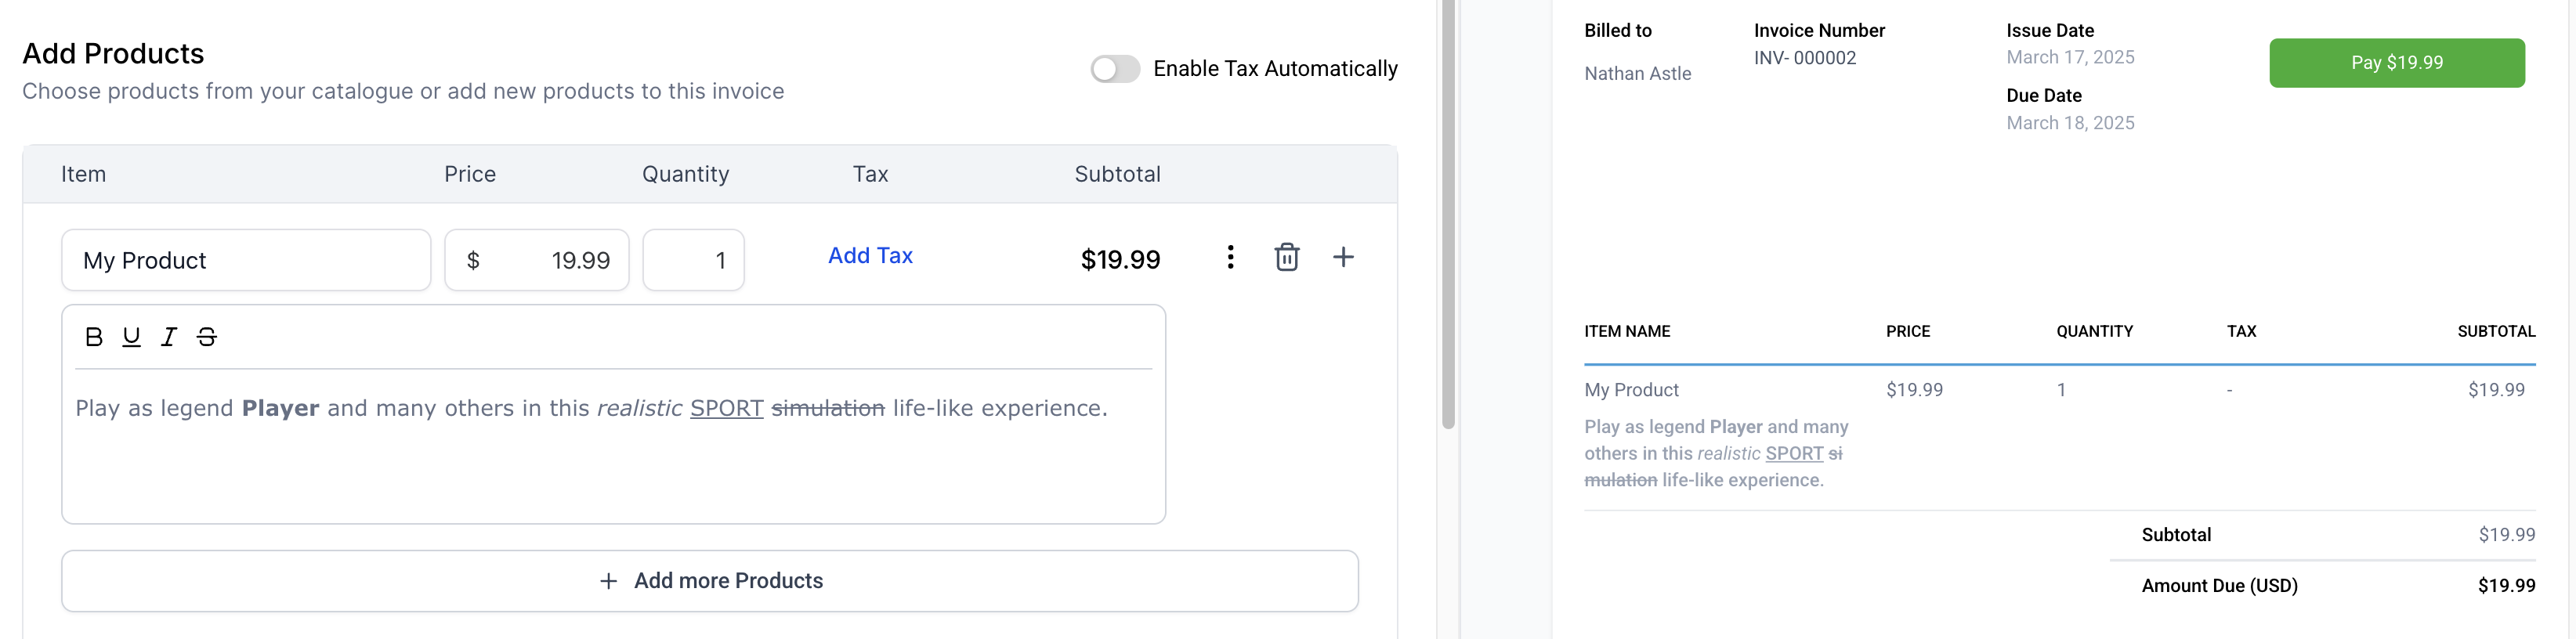2576x639 pixels.
Task: Click the Amount Due (USD) row in preview
Action: (x=2219, y=586)
